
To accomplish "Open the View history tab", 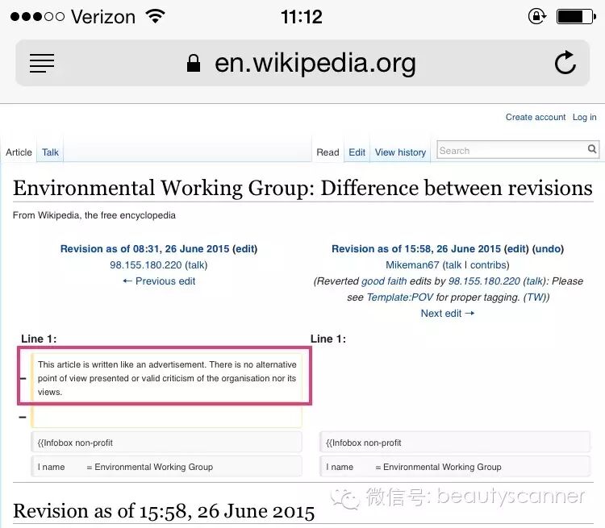I will (x=400, y=152).
